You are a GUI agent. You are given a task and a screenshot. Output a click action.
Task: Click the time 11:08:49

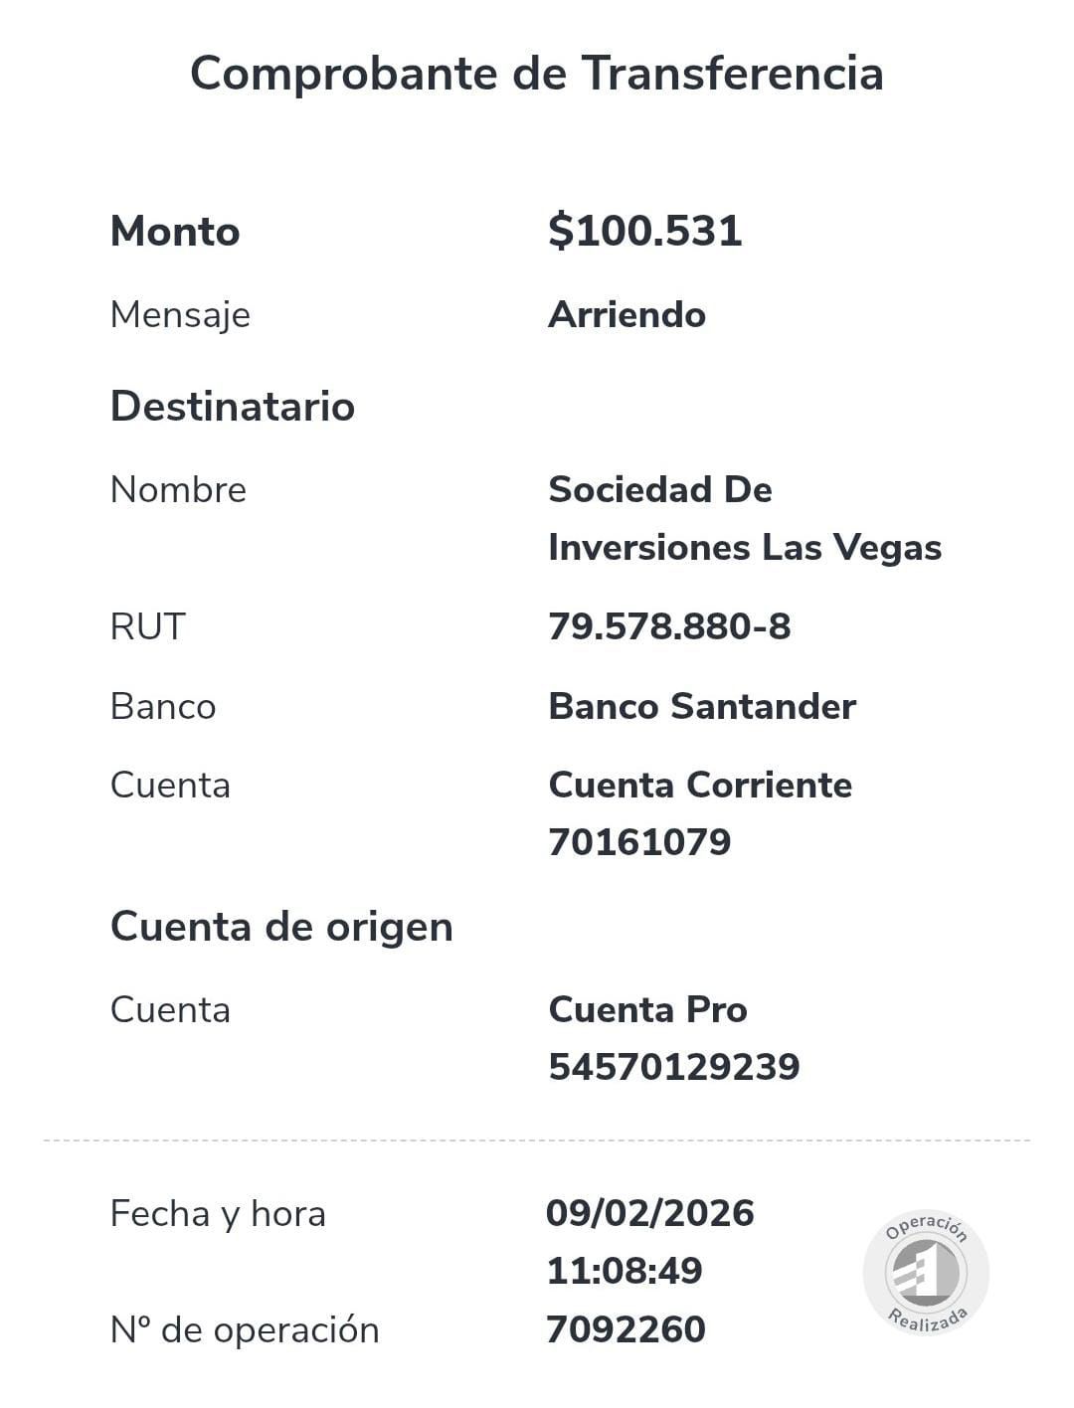[x=625, y=1271]
